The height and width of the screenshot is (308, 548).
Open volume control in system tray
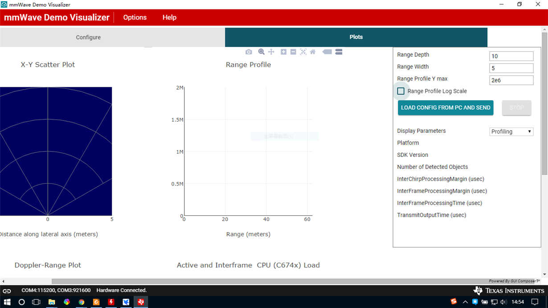pos(503,302)
